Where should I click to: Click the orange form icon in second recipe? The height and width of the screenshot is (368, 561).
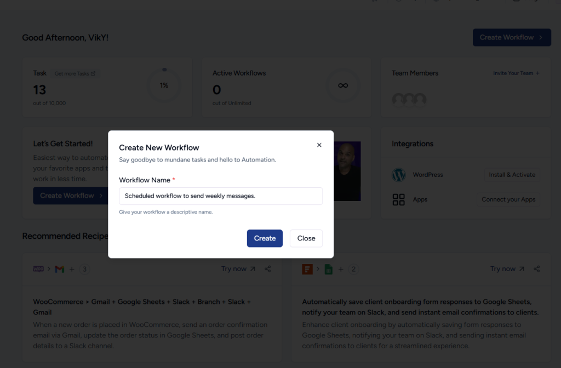click(307, 269)
